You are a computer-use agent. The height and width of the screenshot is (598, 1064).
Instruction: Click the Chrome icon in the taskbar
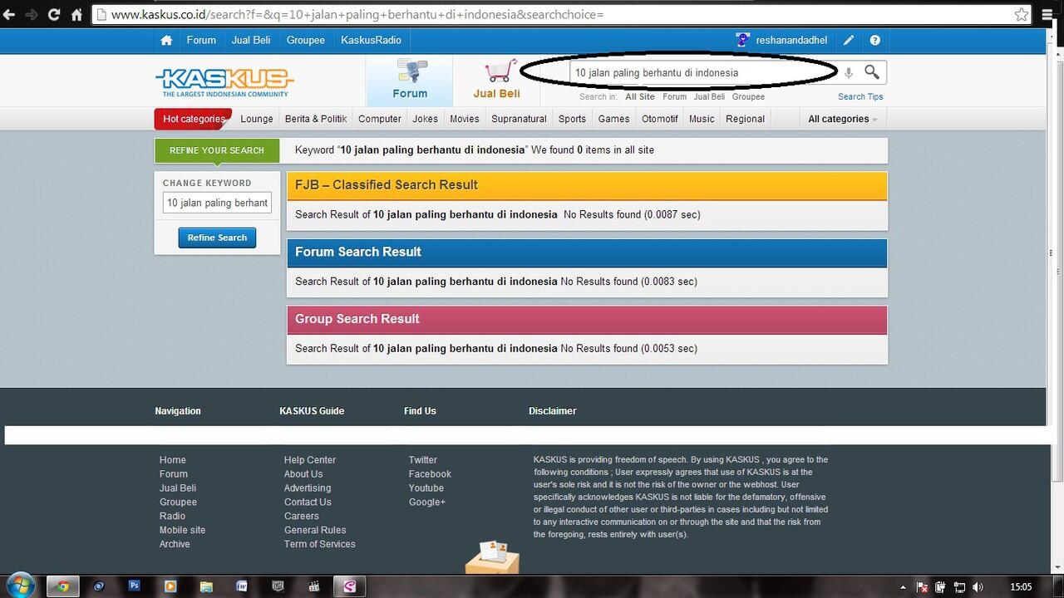[x=63, y=586]
